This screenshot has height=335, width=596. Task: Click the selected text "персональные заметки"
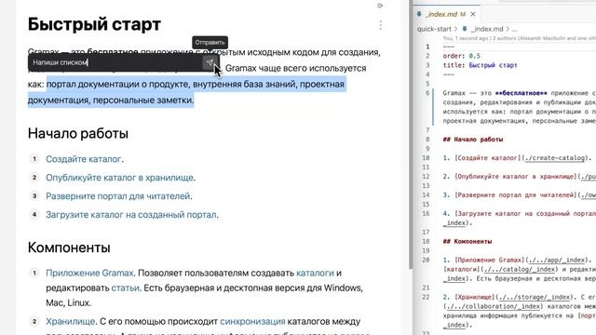tap(142, 100)
